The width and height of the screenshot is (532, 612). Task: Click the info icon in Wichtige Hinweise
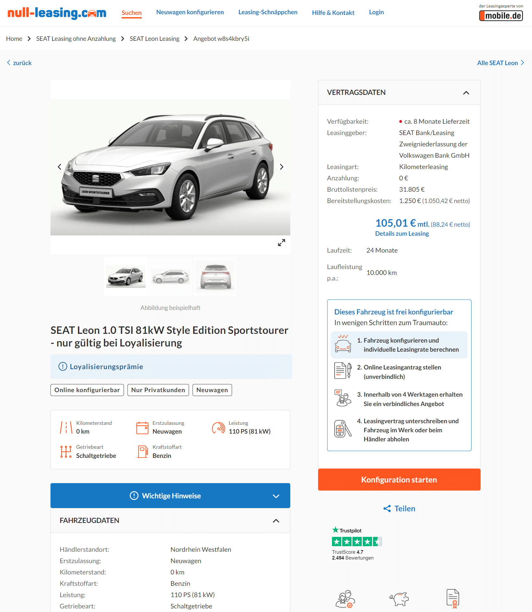pos(134,496)
